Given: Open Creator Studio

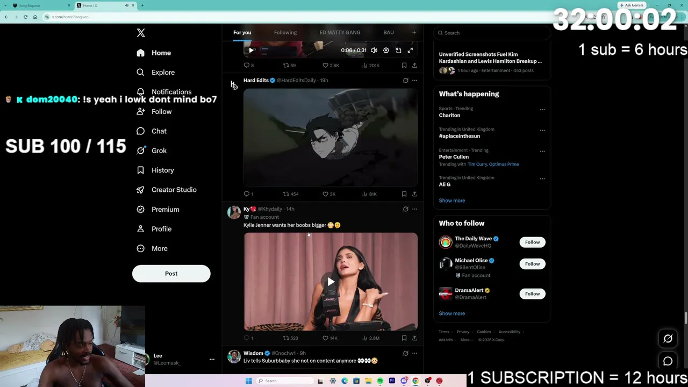Looking at the screenshot, I should pyautogui.click(x=167, y=190).
